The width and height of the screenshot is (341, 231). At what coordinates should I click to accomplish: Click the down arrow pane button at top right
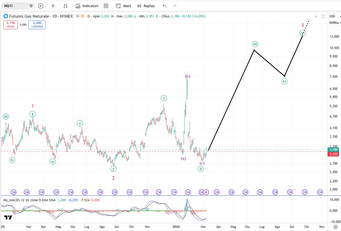316,16
